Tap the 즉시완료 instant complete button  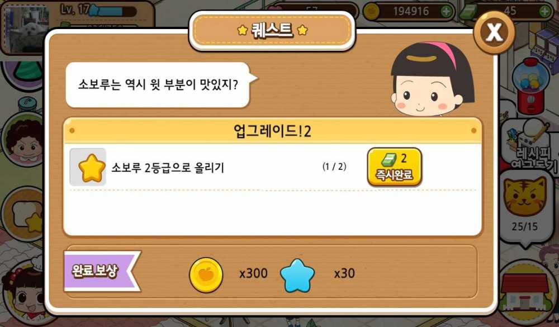(394, 167)
